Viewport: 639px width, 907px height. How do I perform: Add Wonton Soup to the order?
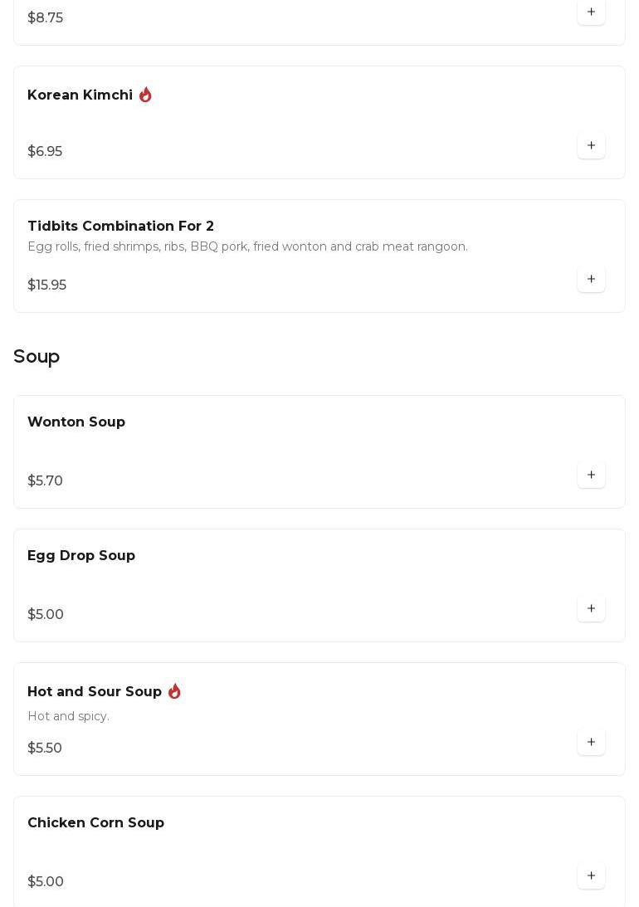[591, 475]
